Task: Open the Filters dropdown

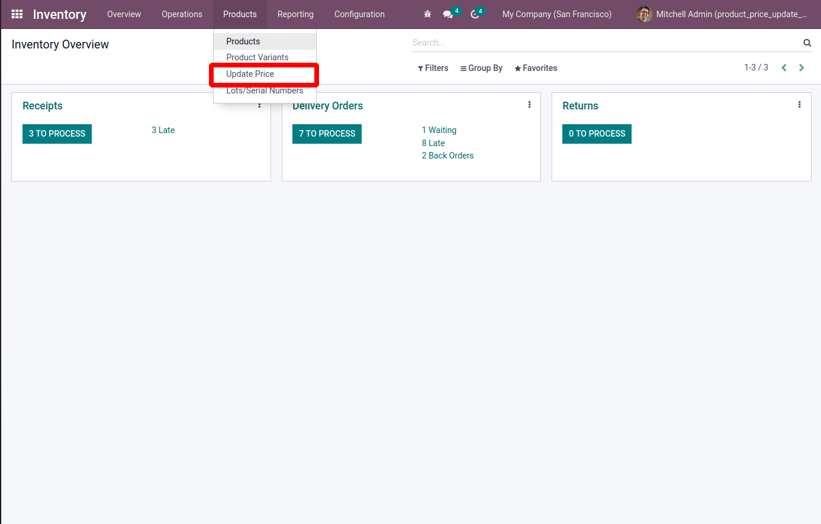Action: coord(433,68)
